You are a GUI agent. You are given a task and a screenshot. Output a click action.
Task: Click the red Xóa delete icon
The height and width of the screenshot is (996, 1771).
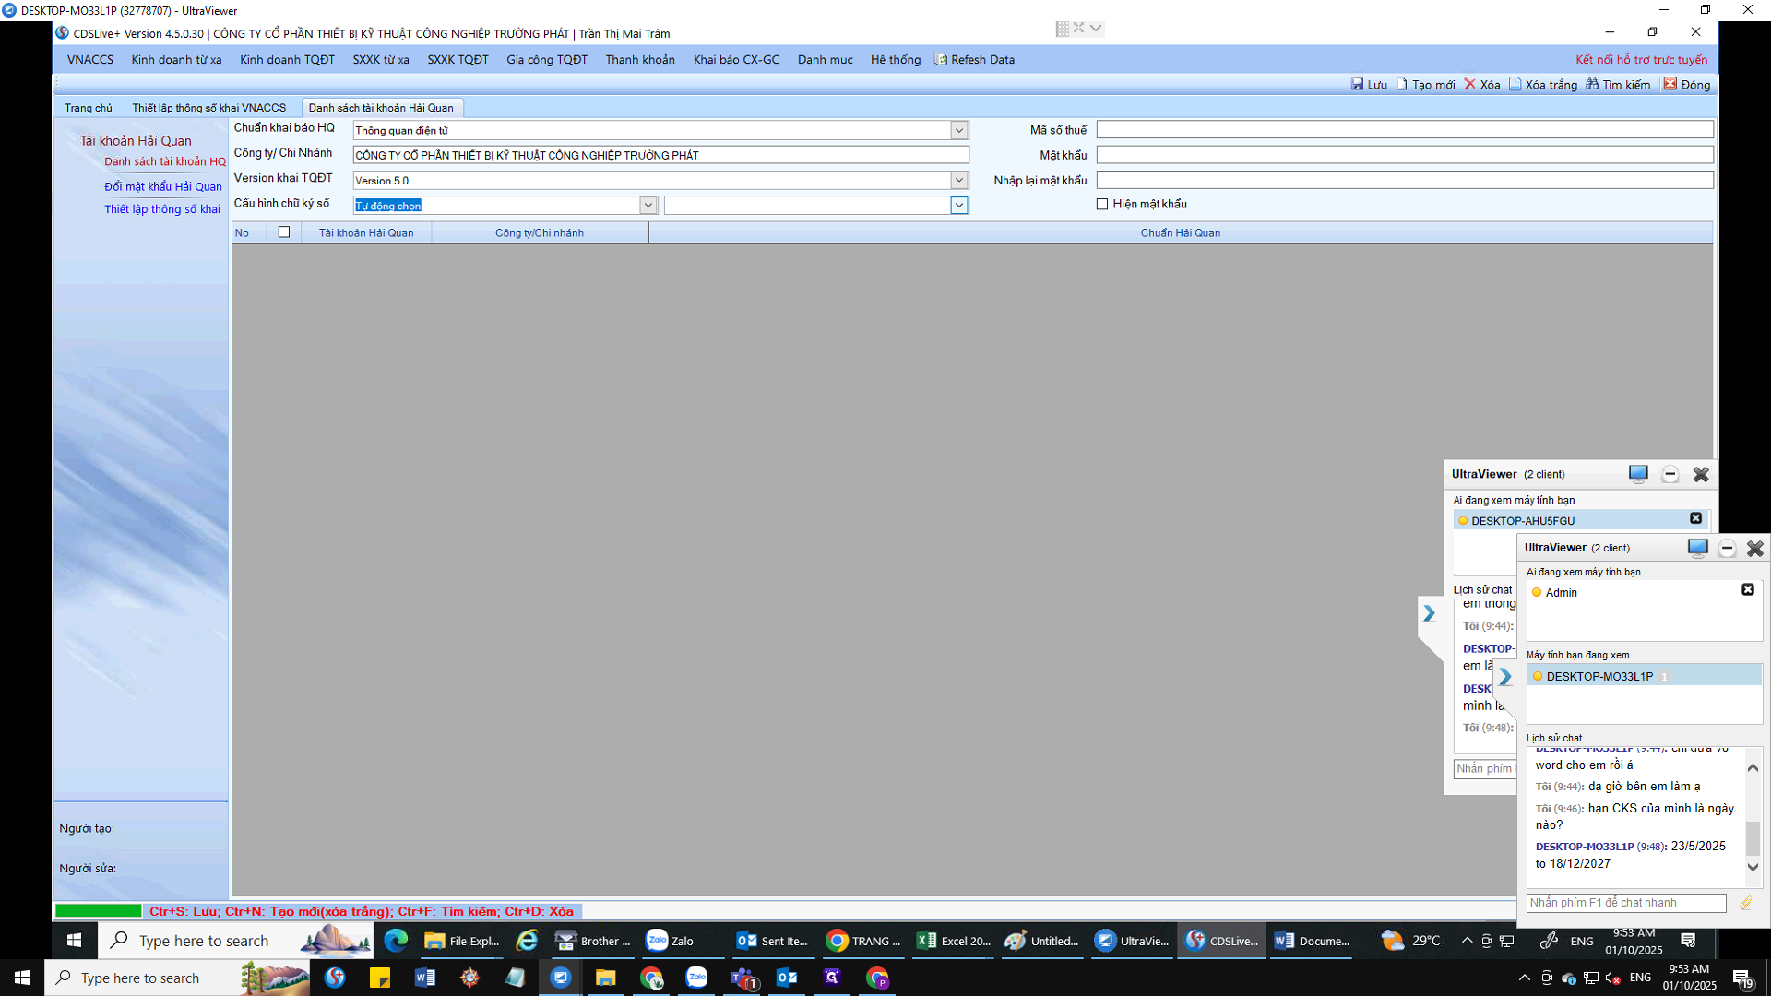click(1470, 84)
